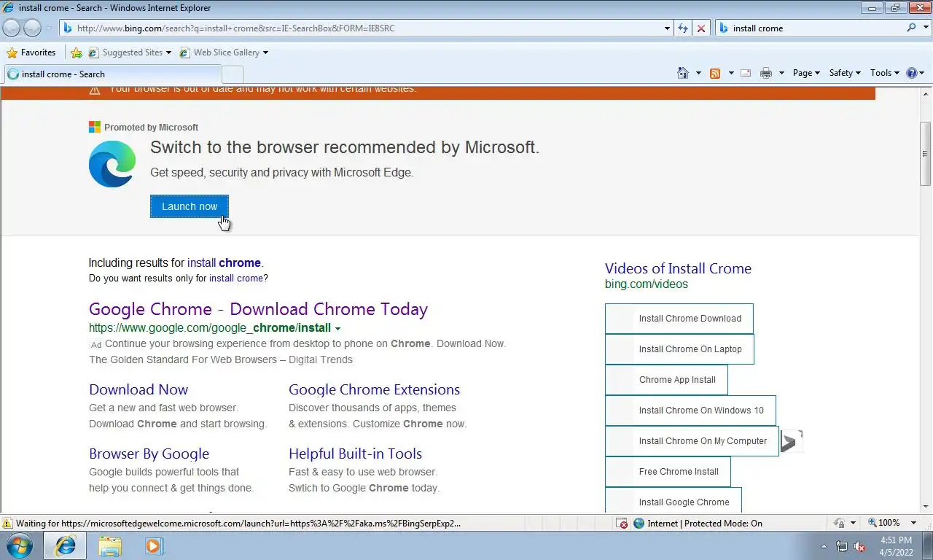Open search provider dropdown arrow
The width and height of the screenshot is (933, 560).
[x=925, y=28]
